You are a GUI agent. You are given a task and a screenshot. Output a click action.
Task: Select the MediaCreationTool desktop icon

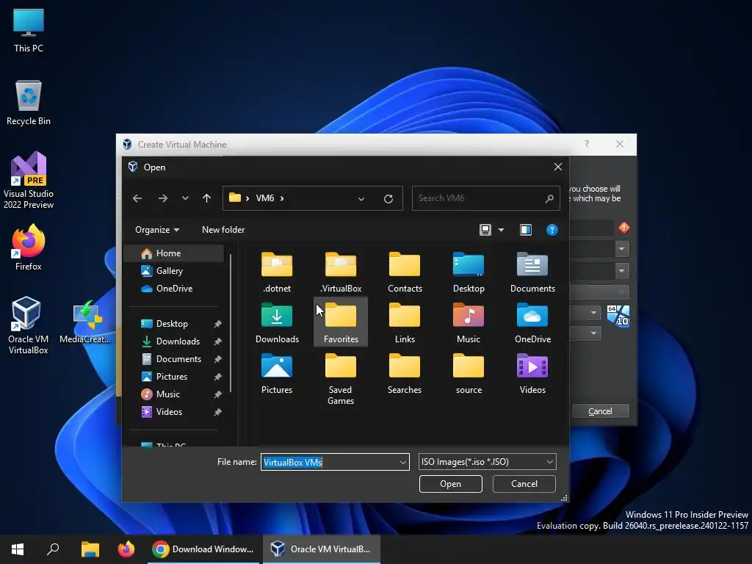click(x=85, y=322)
